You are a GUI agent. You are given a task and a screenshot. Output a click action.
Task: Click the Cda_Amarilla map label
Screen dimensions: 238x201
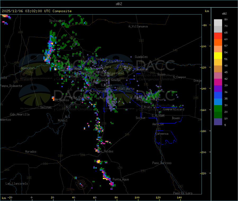tap(20, 114)
